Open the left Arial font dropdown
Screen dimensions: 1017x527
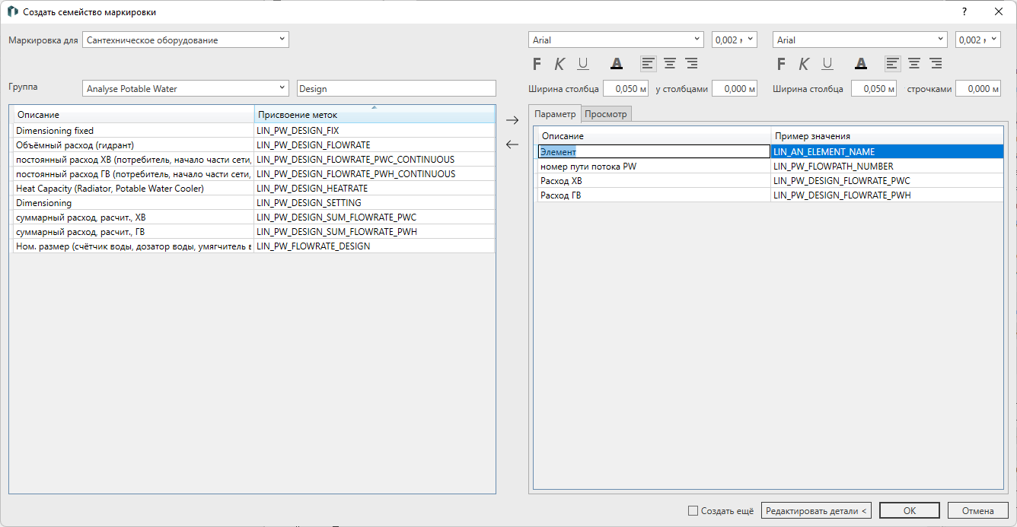pyautogui.click(x=616, y=40)
